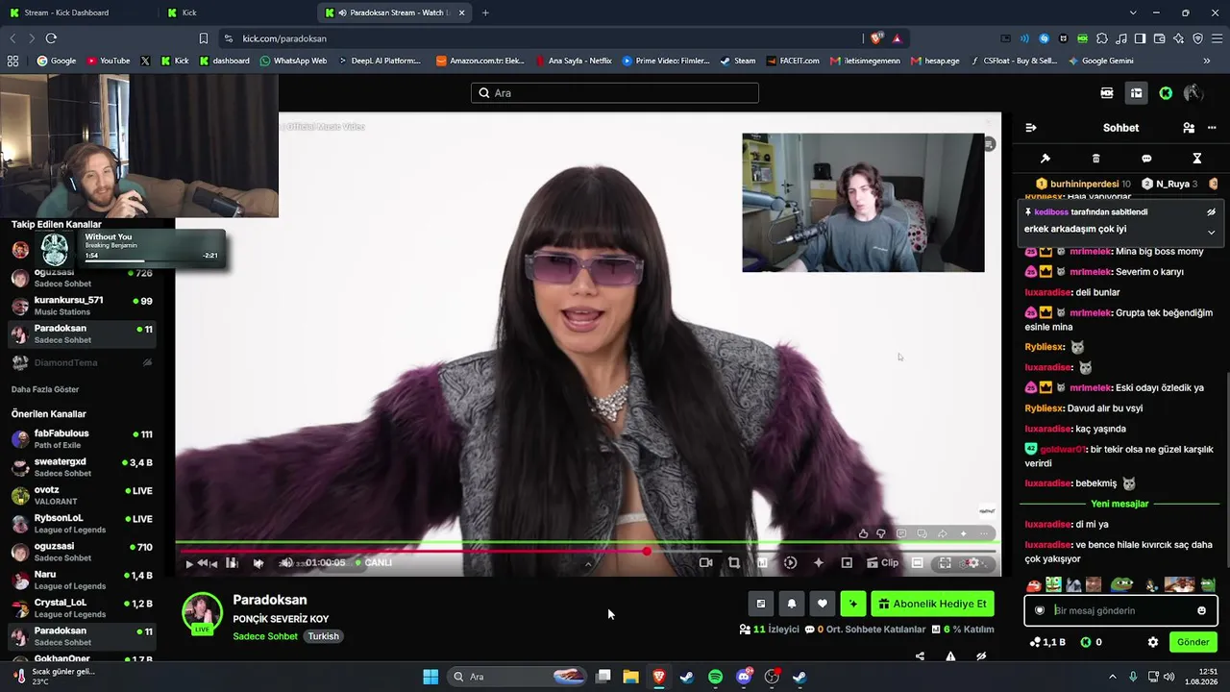Toggle fullscreen in the player

pos(945,563)
